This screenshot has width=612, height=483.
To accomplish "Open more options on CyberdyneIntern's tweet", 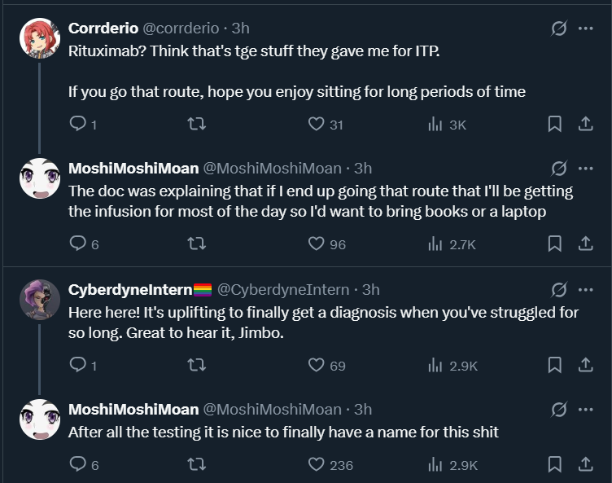I will tap(584, 289).
